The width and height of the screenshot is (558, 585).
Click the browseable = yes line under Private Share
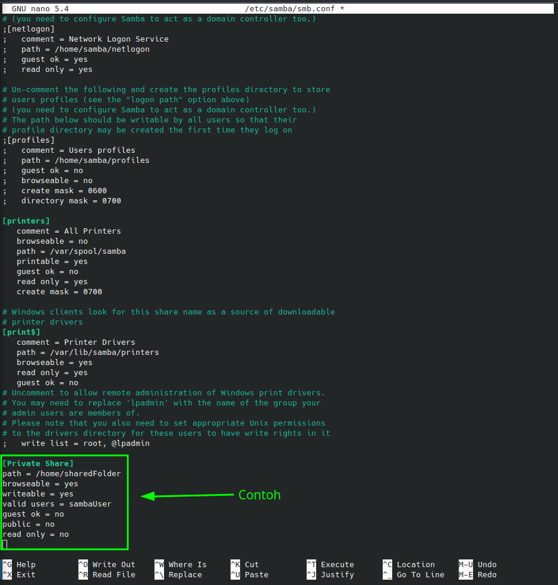click(x=40, y=484)
